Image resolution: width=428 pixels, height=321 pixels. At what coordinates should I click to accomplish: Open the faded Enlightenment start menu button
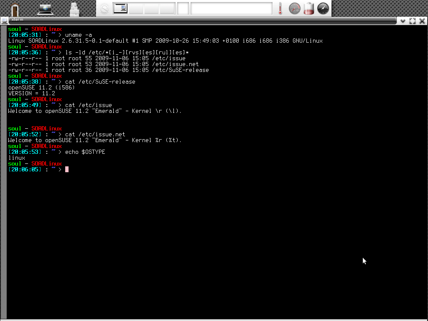pyautogui.click(x=104, y=8)
